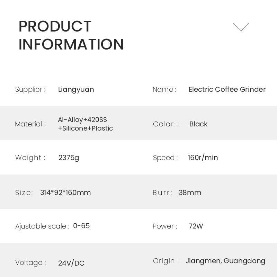Select the Electric Coffee Grinder name text
Viewport: 277px width, 277px height.
[x=227, y=89]
